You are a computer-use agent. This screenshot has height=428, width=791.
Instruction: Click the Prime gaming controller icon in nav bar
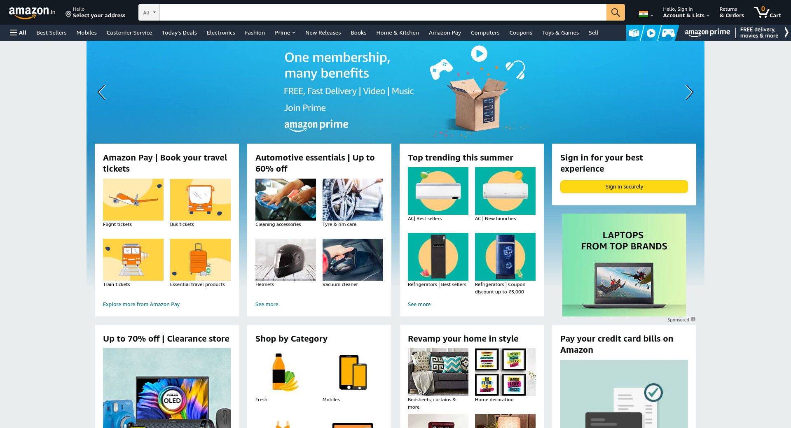tap(668, 33)
